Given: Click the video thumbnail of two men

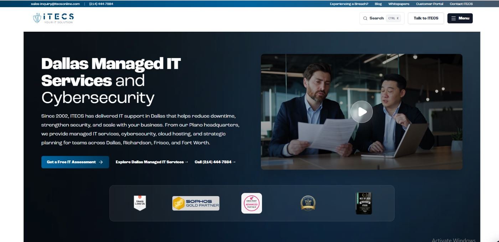Looking at the screenshot, I should point(361,112).
